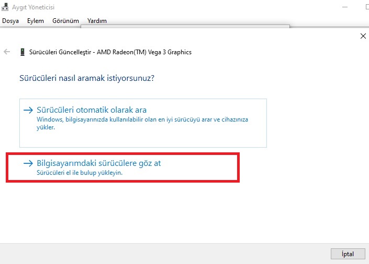The height and width of the screenshot is (264, 369).
Task: Click the arrow icon beside otomatik olarak ara
Action: tap(28, 110)
